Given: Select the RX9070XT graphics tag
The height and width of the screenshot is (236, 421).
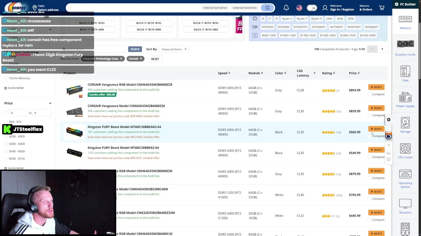Looking at the screenshot, I should [354, 27].
